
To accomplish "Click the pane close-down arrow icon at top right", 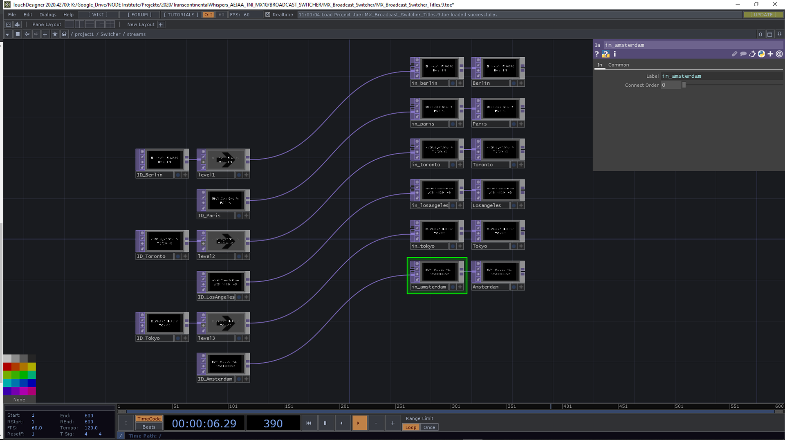I will click(779, 34).
